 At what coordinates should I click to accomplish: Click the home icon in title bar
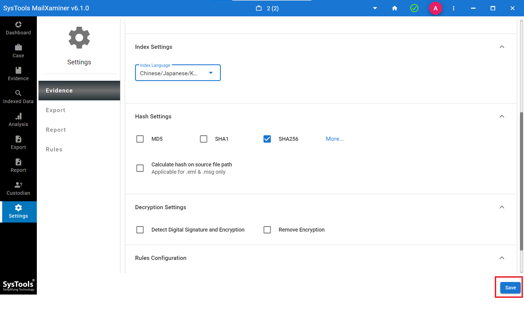click(394, 8)
